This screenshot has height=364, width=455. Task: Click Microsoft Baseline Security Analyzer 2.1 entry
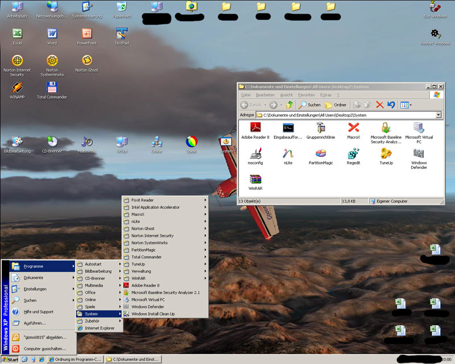tap(165, 292)
